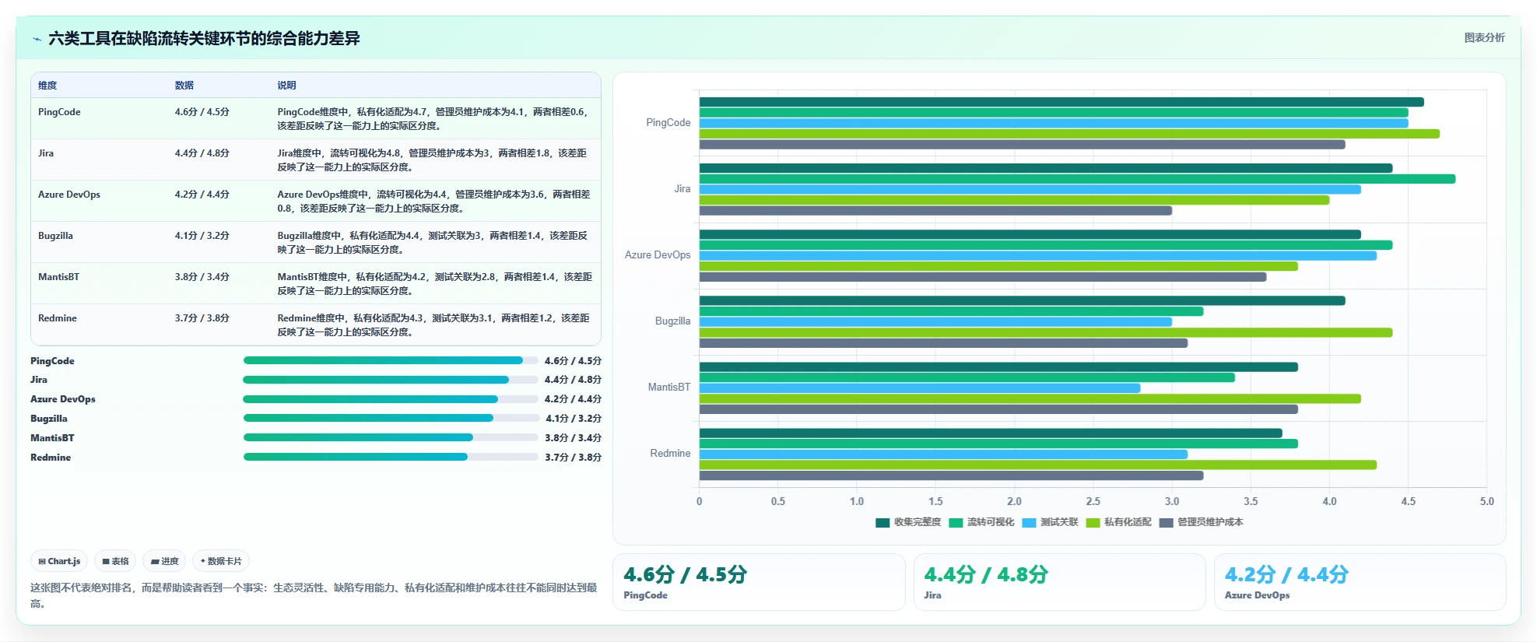The width and height of the screenshot is (1537, 642).
Task: Toggle the 流转可视化 legend item
Action: 981,522
